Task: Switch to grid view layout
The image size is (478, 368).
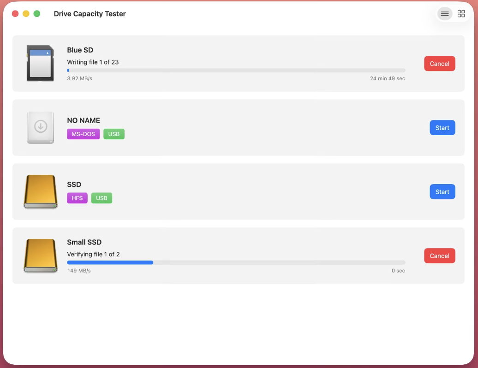Action: click(461, 14)
